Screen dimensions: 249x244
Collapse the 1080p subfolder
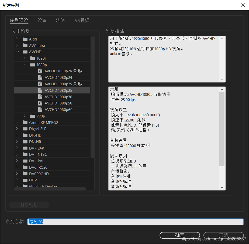tap(25, 65)
